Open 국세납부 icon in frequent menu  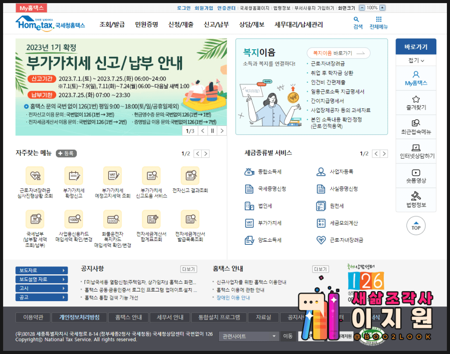pos(35,219)
